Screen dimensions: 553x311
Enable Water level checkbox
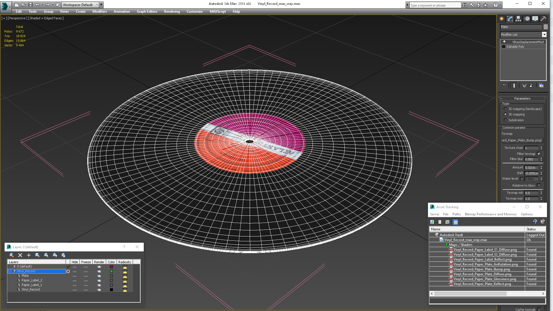[x=522, y=179]
